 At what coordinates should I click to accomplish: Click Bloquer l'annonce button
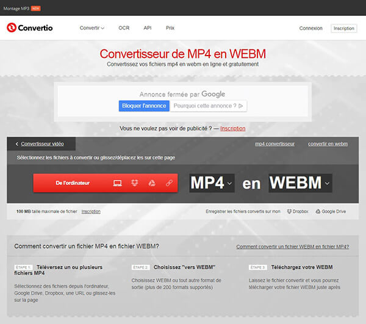click(144, 106)
